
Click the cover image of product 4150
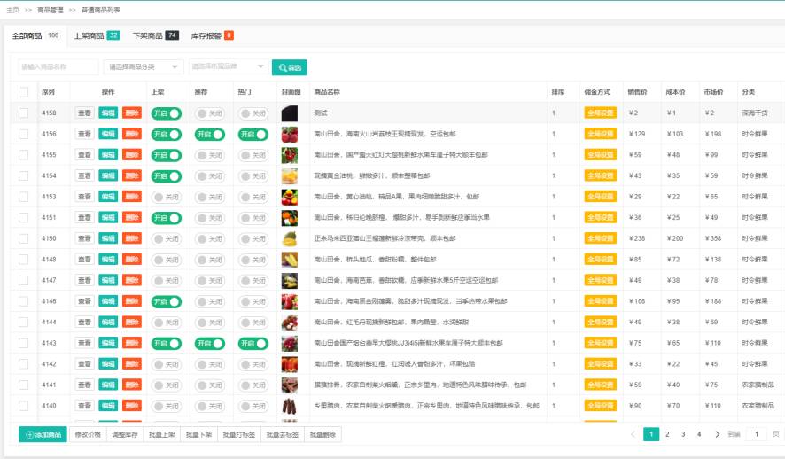coord(290,238)
